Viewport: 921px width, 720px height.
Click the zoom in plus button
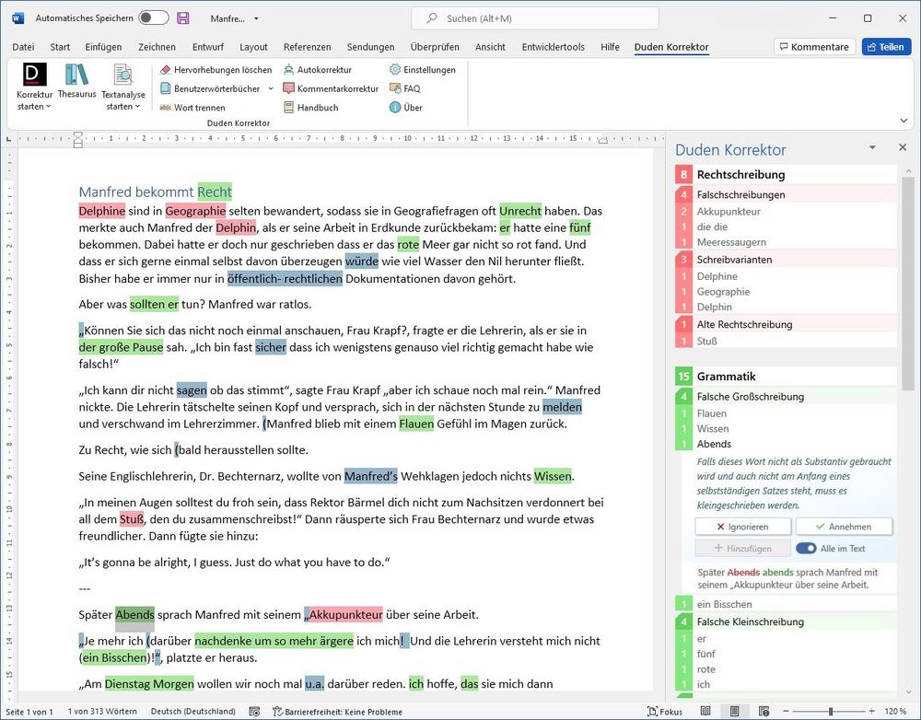[x=872, y=712]
